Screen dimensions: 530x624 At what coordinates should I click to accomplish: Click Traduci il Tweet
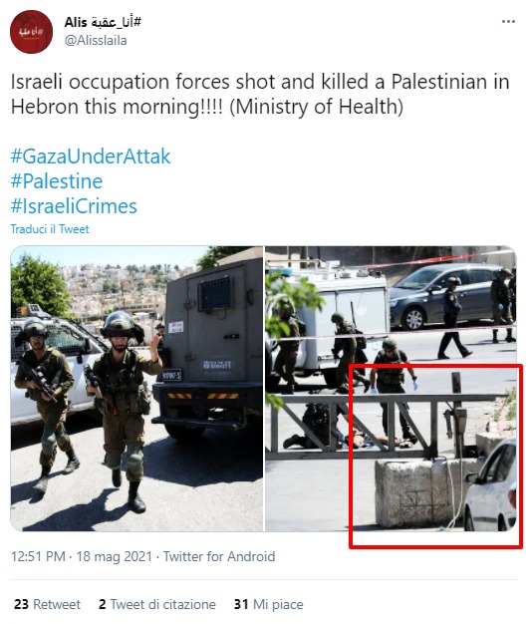50,229
